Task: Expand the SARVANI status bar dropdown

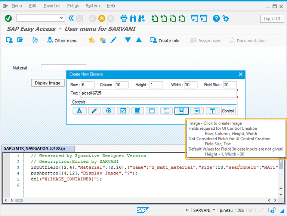Action: (x=214, y=210)
